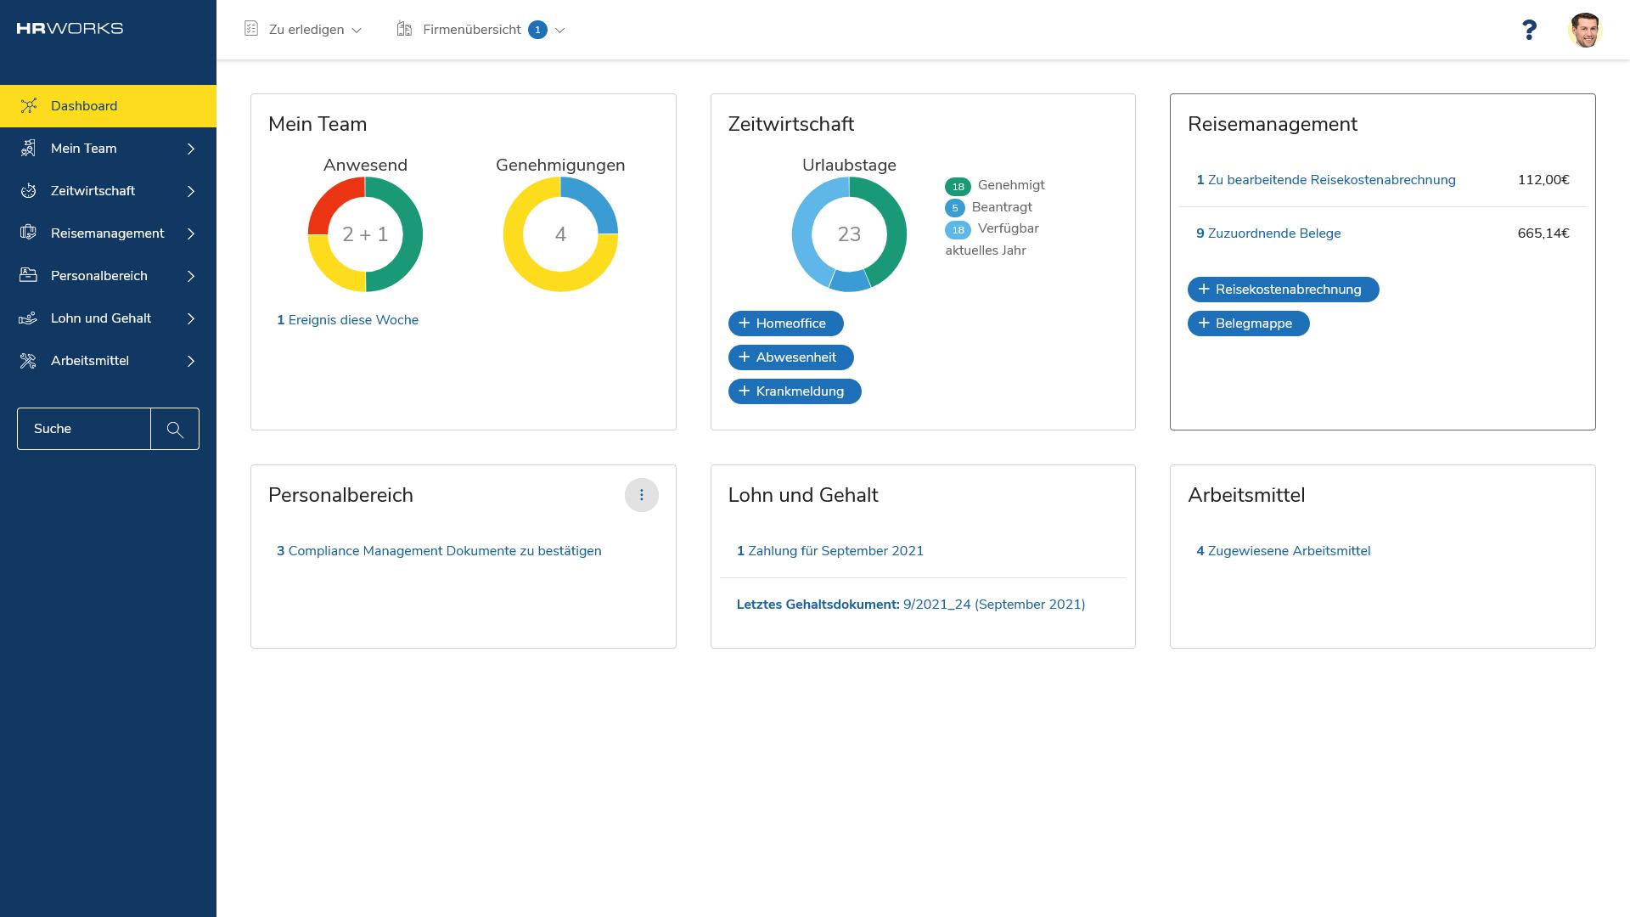Click the Urlaubstage donut chart

click(849, 233)
